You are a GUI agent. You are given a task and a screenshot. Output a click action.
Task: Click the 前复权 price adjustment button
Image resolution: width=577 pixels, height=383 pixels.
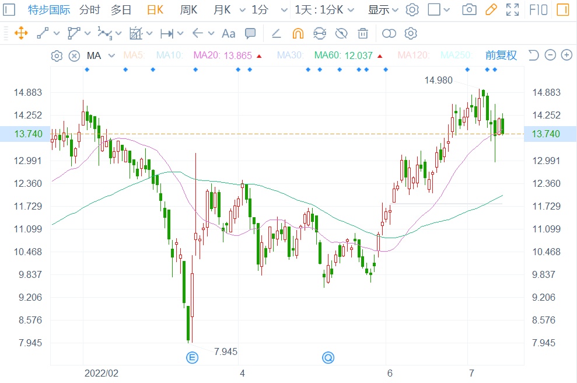tap(501, 56)
